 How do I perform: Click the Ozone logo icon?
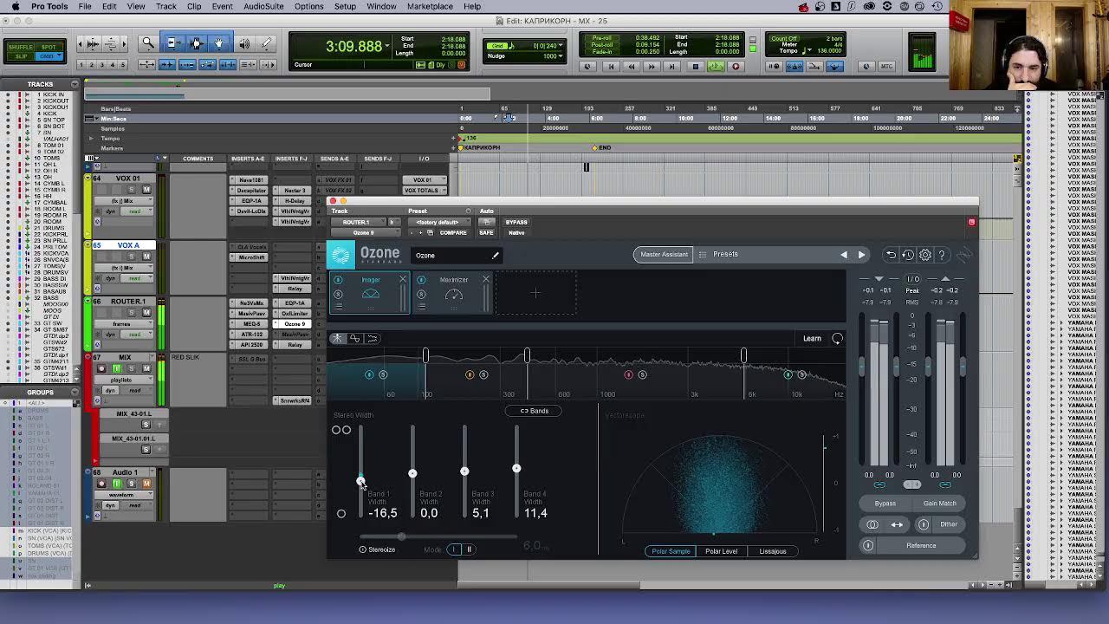tap(341, 255)
